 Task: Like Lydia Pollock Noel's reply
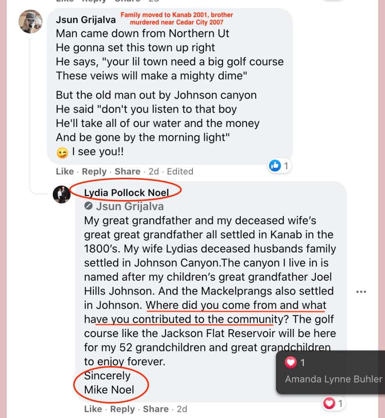[x=93, y=409]
